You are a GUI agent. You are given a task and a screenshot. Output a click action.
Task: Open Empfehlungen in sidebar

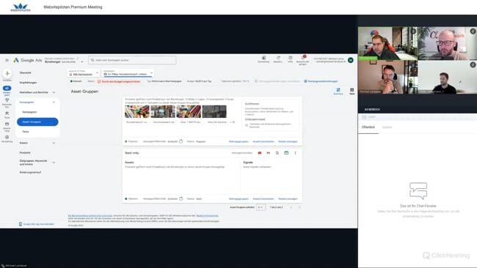tap(28, 83)
